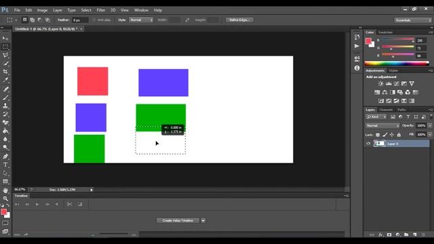This screenshot has width=434, height=244.
Task: Select the Crop tool
Action: 5,72
